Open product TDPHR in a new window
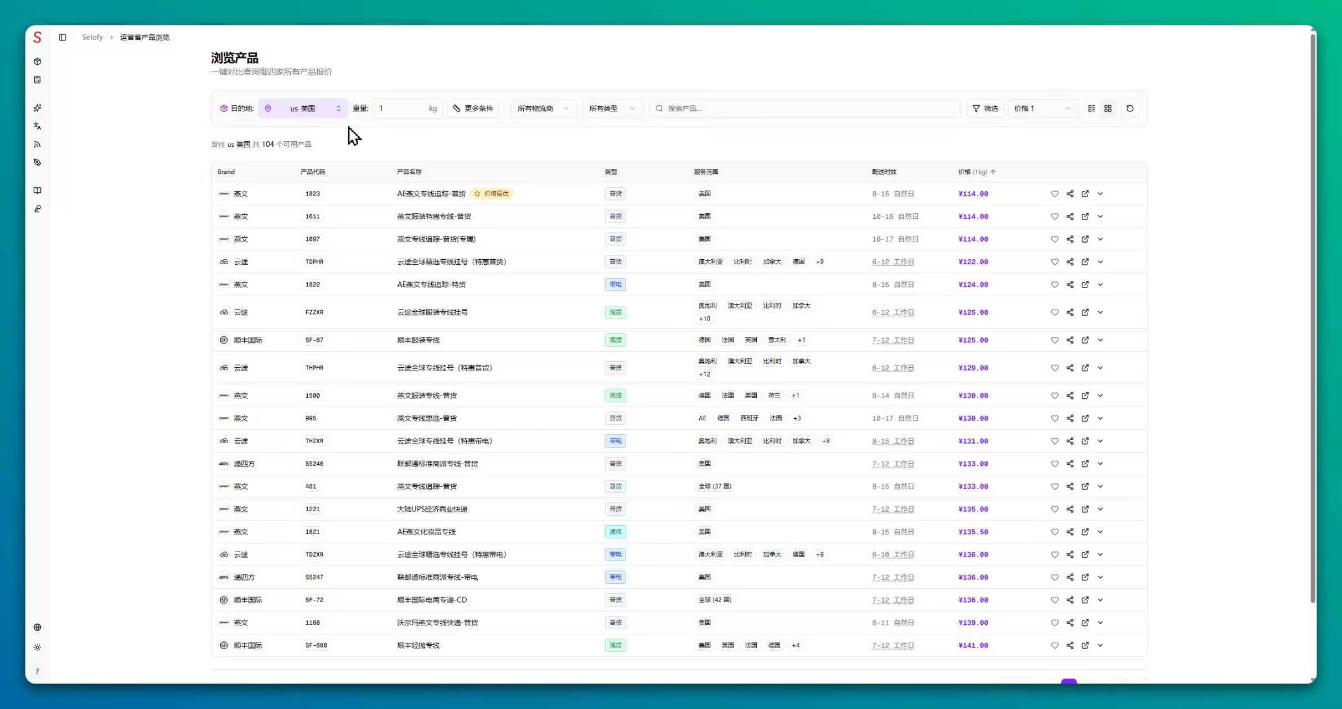 pyautogui.click(x=1085, y=262)
